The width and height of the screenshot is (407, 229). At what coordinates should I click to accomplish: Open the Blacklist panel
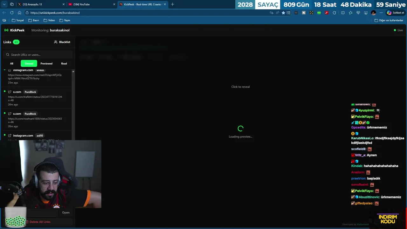pyautogui.click(x=62, y=42)
